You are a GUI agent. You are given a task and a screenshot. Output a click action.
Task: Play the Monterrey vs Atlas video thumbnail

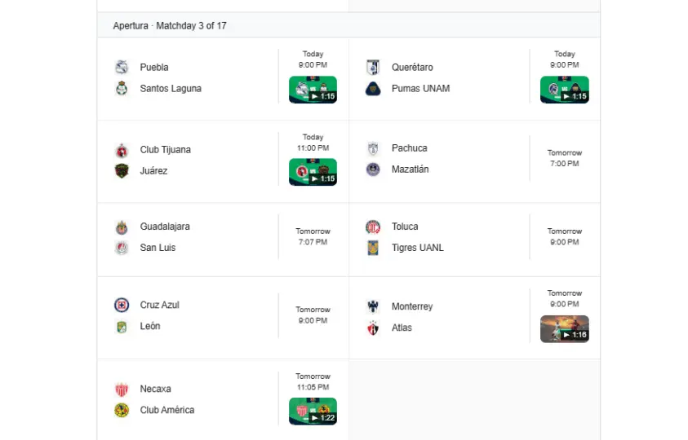click(x=564, y=328)
